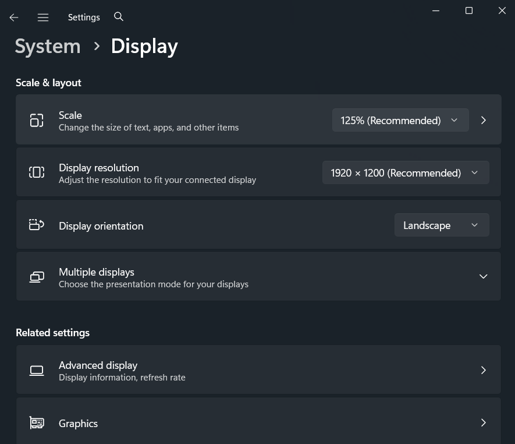Screen dimensions: 515x444
Task: Click the Scale row icon
Action: (37, 121)
